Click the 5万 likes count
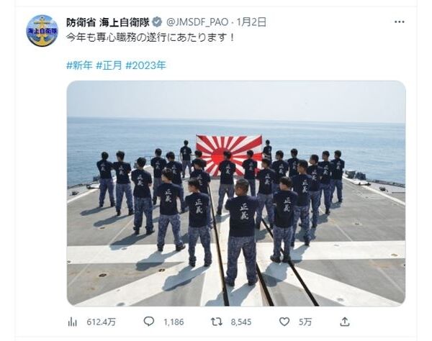The width and height of the screenshot is (432, 341). [x=305, y=322]
